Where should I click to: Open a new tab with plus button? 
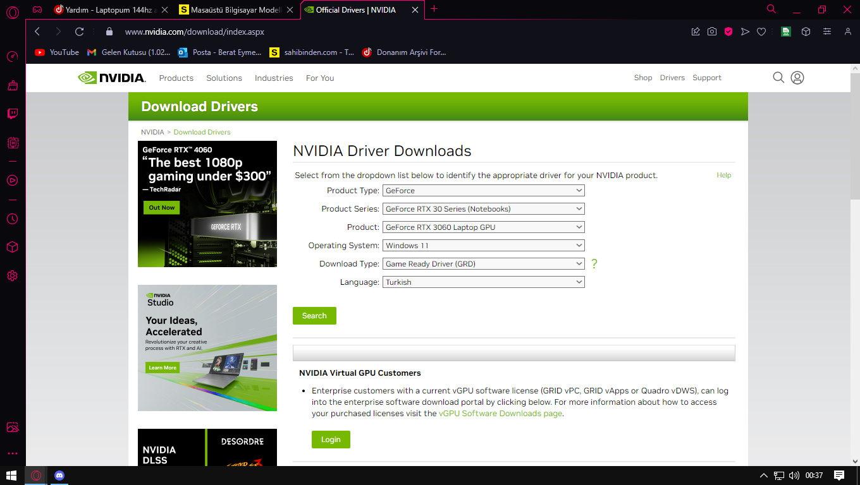pos(434,9)
